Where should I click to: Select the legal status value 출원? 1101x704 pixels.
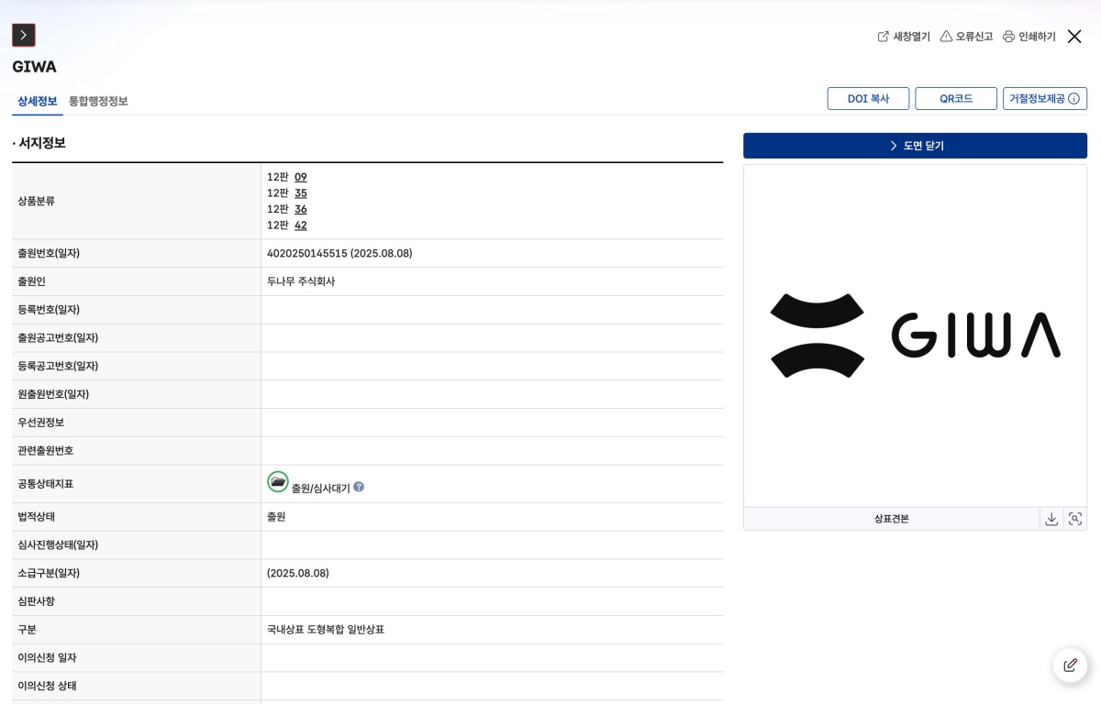[x=276, y=517]
